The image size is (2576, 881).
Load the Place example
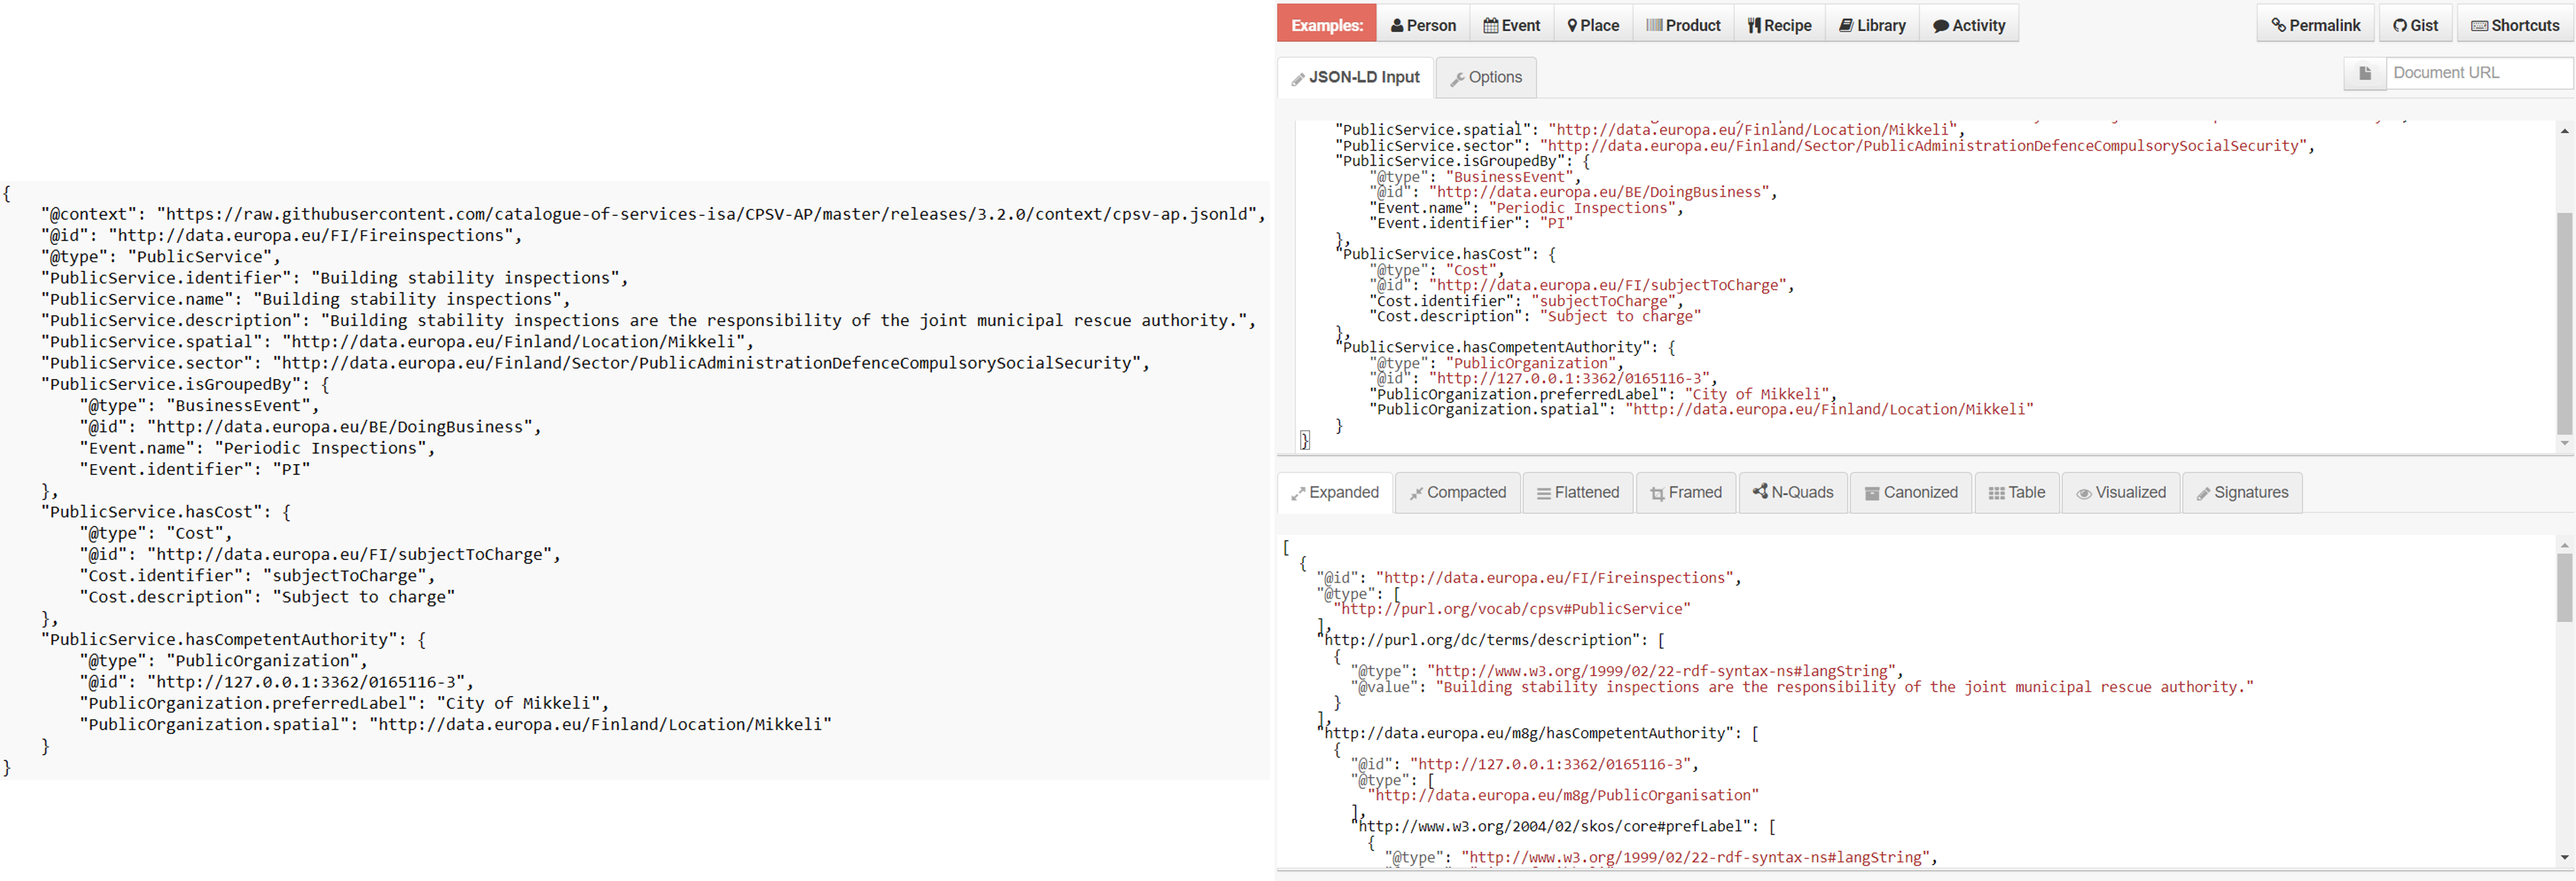click(1593, 25)
